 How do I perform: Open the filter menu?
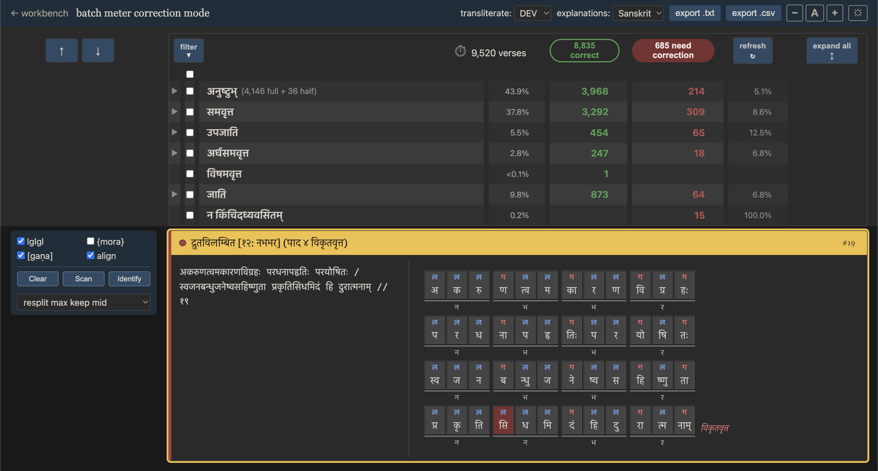[x=189, y=50]
